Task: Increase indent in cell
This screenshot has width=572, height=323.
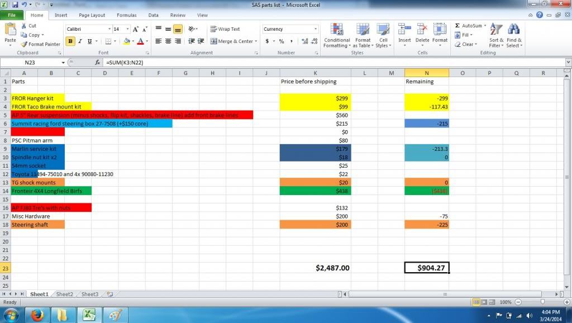Action: click(x=201, y=41)
